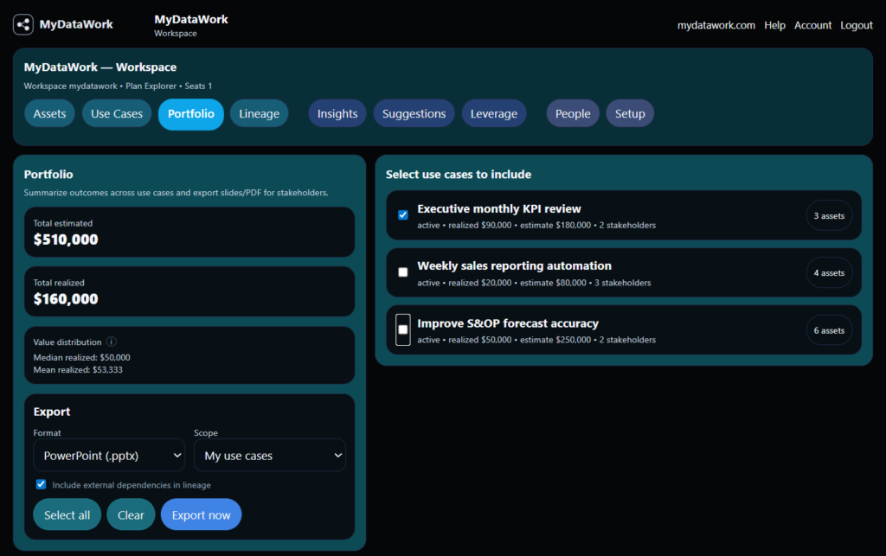The width and height of the screenshot is (886, 556).
Task: Click the Export now button
Action: click(x=201, y=514)
